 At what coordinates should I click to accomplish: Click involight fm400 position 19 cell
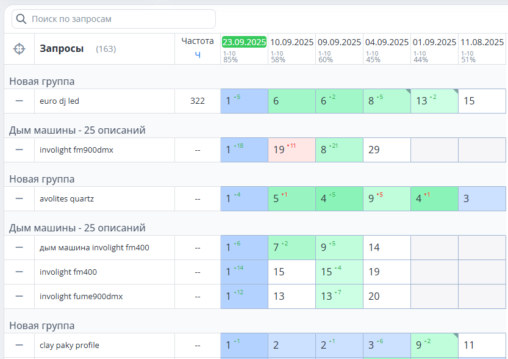387,272
